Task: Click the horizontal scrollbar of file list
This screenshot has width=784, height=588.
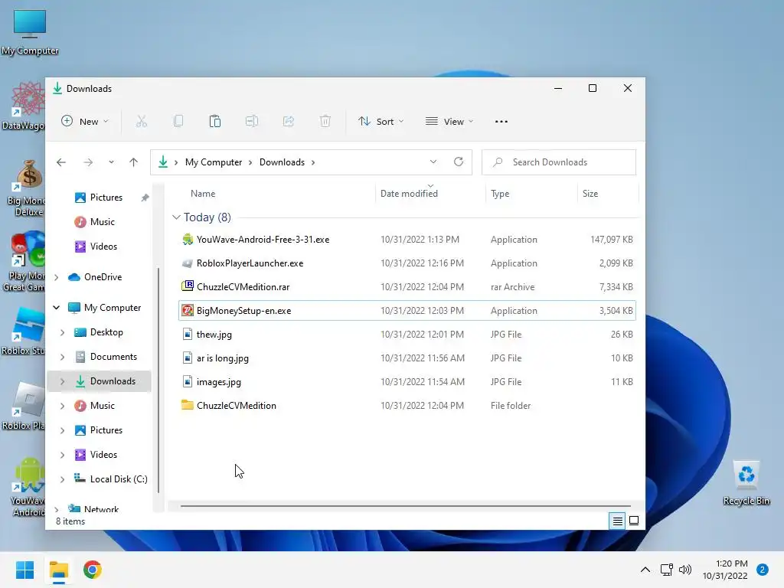Action: (405, 505)
